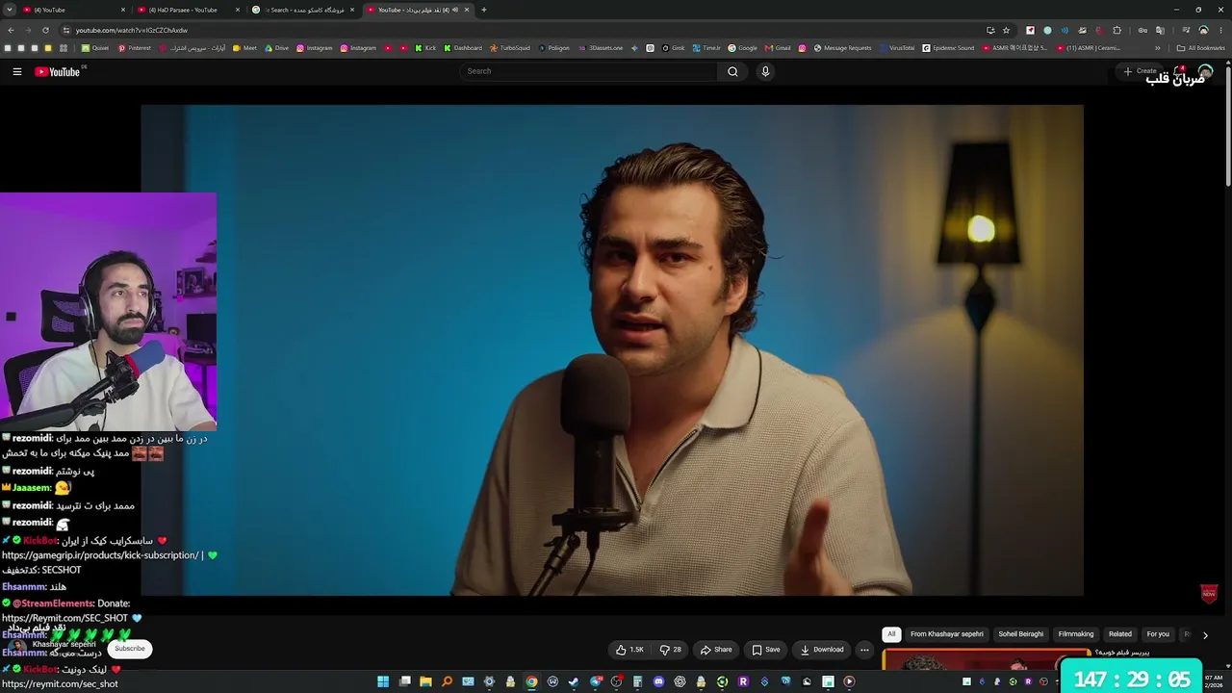
Task: Open a new browser tab
Action: click(483, 10)
